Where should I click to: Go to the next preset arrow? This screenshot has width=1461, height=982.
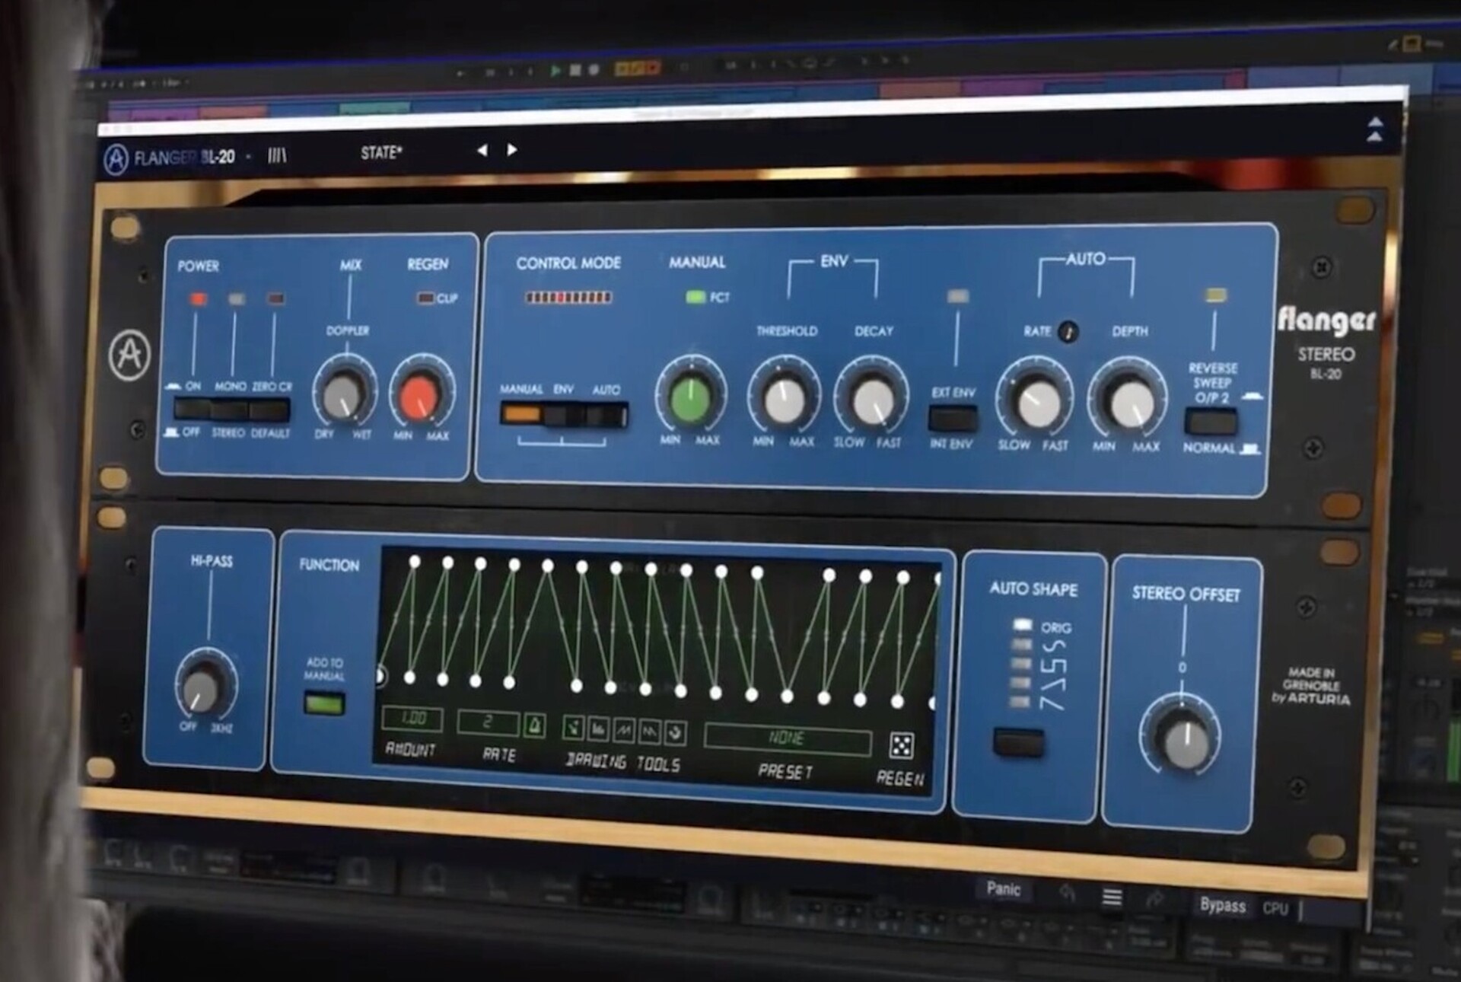[512, 150]
